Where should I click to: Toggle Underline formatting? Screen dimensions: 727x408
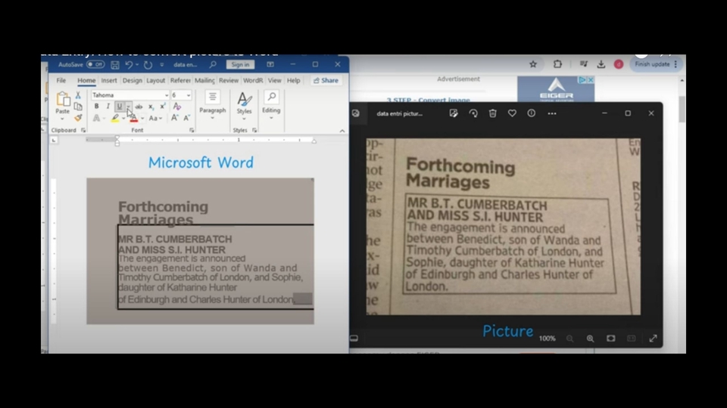[x=120, y=107]
